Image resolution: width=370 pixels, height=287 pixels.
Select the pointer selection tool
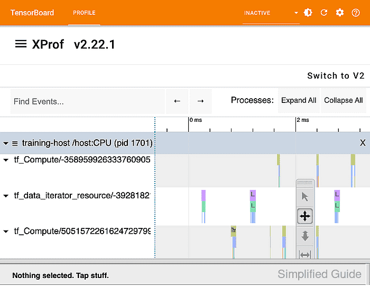pos(305,197)
